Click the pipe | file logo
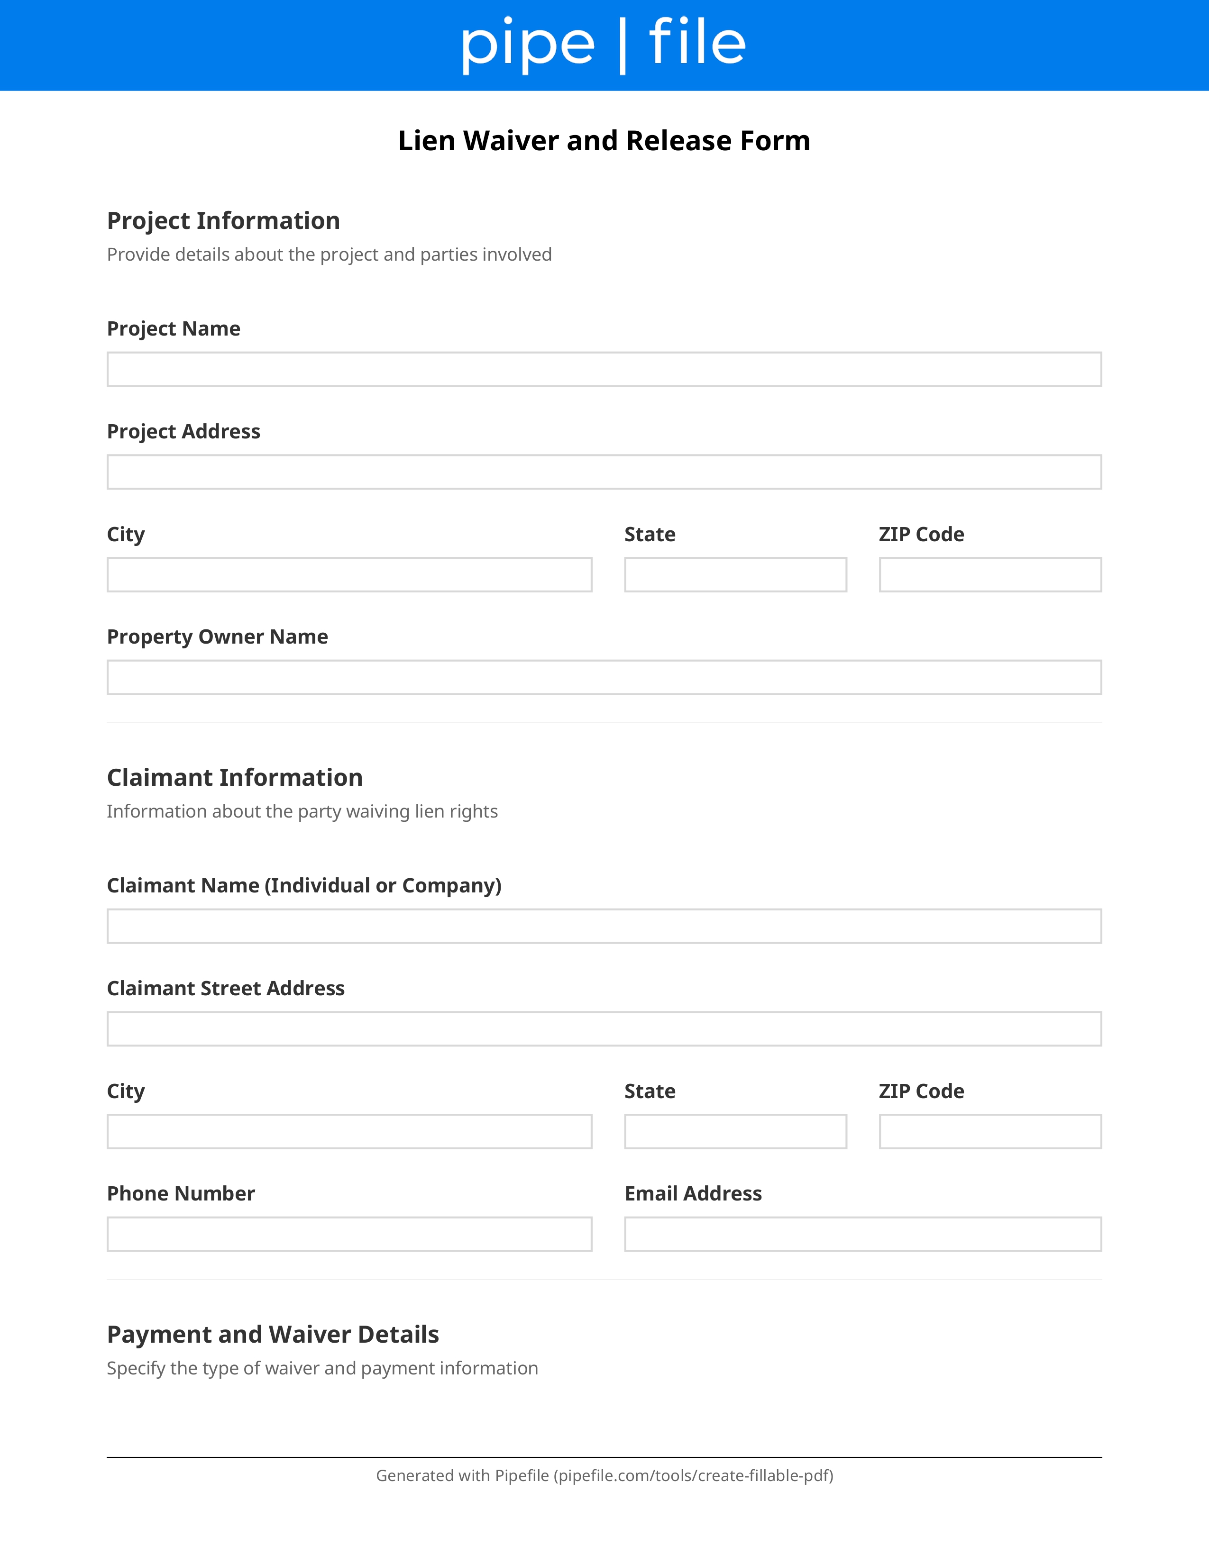Image resolution: width=1209 pixels, height=1564 pixels. 603,45
